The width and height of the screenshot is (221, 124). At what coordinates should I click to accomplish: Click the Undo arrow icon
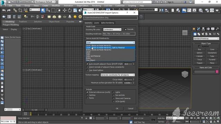coord(4,10)
